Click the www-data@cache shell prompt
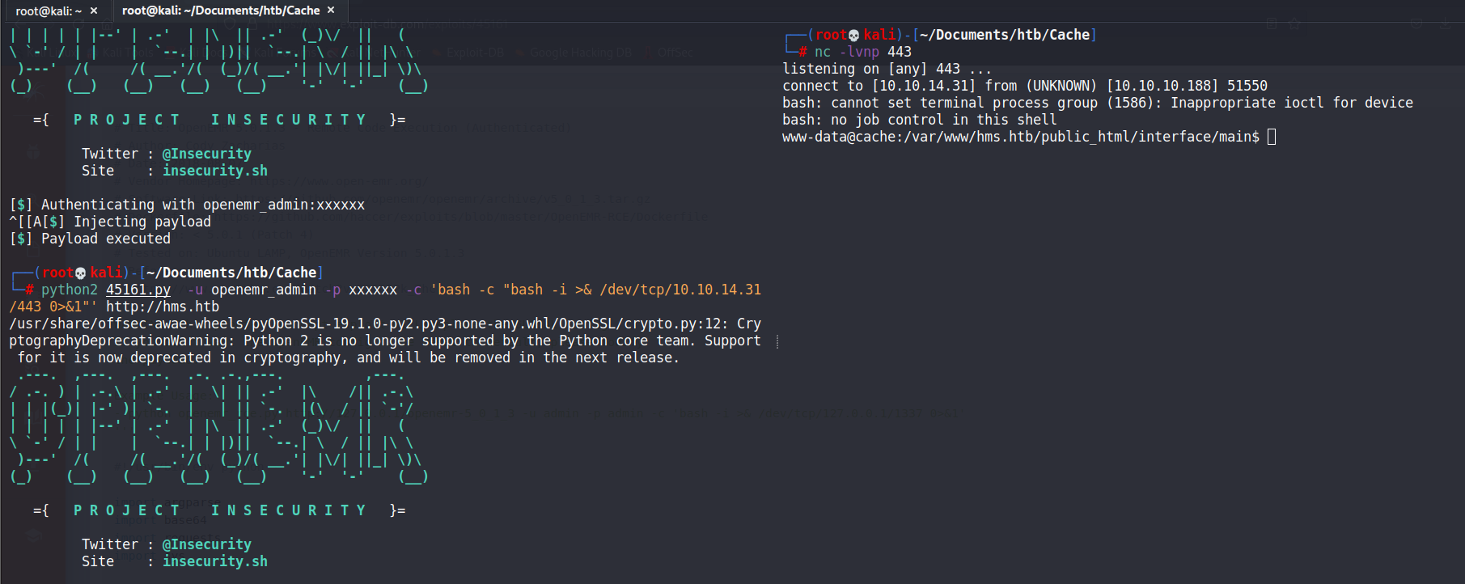This screenshot has height=584, width=1465. click(x=1021, y=137)
